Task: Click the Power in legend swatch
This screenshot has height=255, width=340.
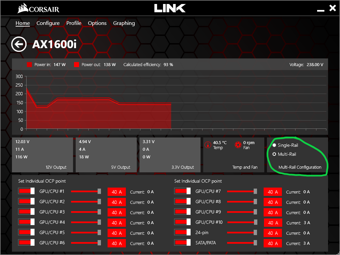Action: [29, 65]
